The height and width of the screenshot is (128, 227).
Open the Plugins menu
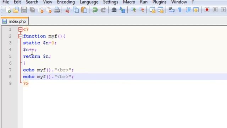pos(159,2)
